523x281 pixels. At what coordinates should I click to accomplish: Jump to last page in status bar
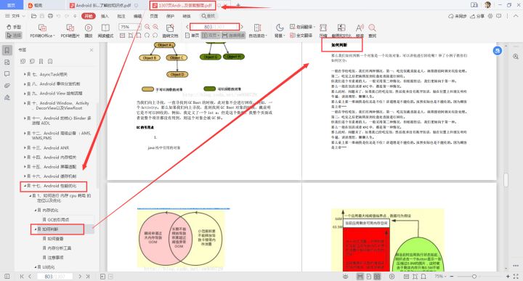point(88,277)
